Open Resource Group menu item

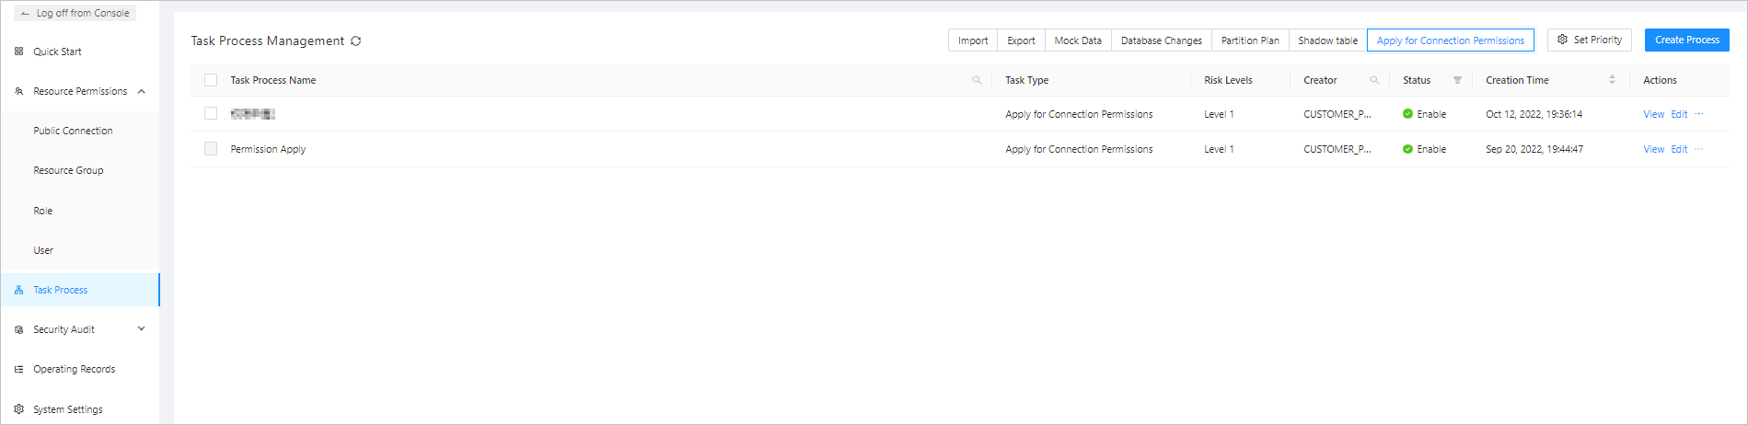pyautogui.click(x=68, y=170)
